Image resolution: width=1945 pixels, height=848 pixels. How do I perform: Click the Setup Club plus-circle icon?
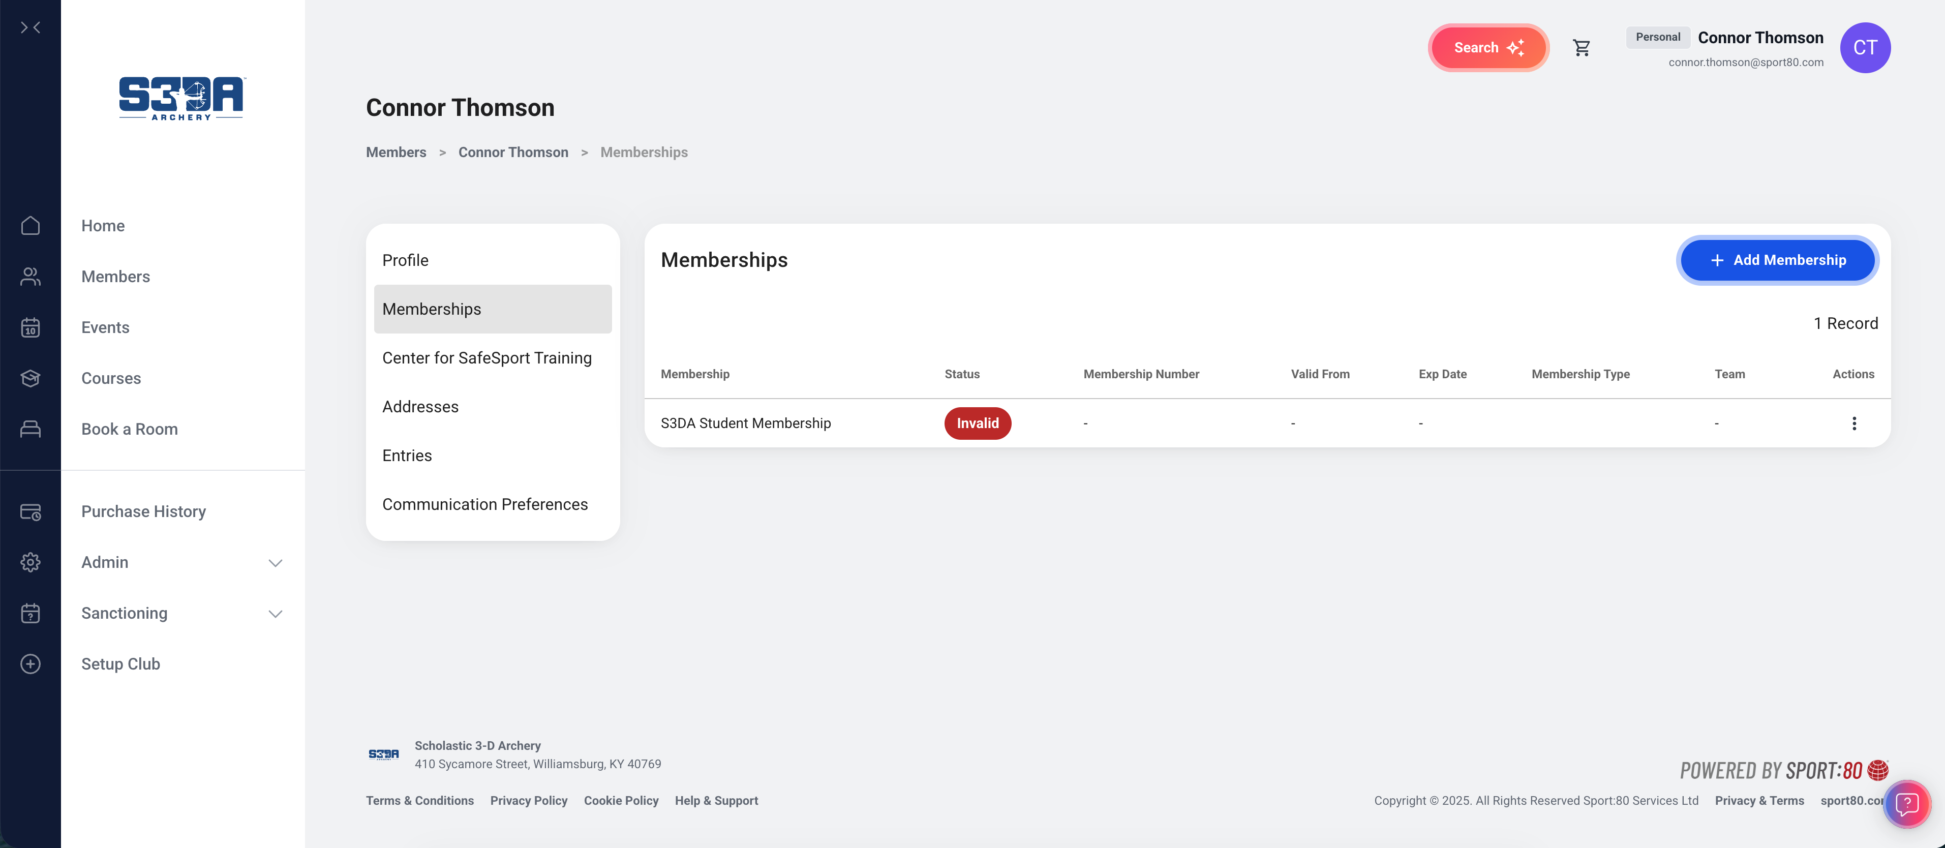[x=30, y=664]
